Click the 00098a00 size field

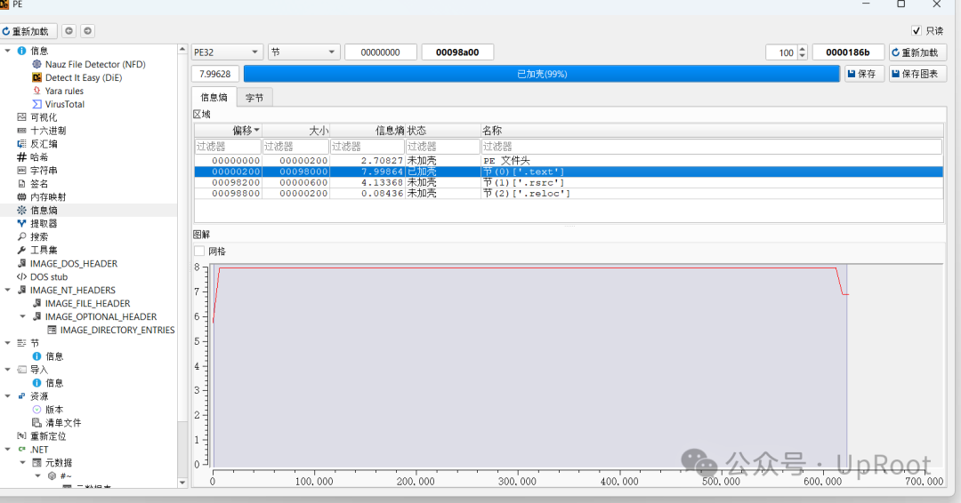(457, 52)
